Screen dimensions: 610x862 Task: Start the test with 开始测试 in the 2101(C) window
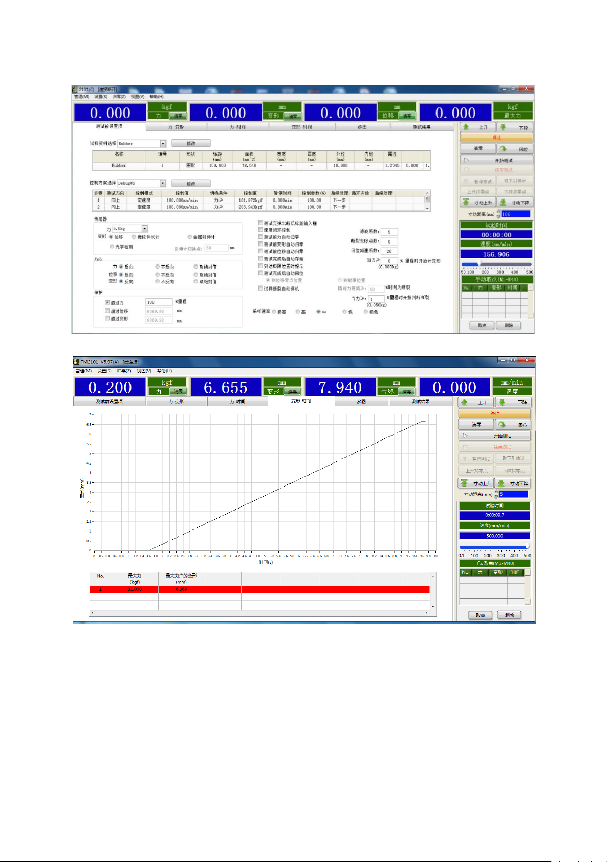coord(496,160)
